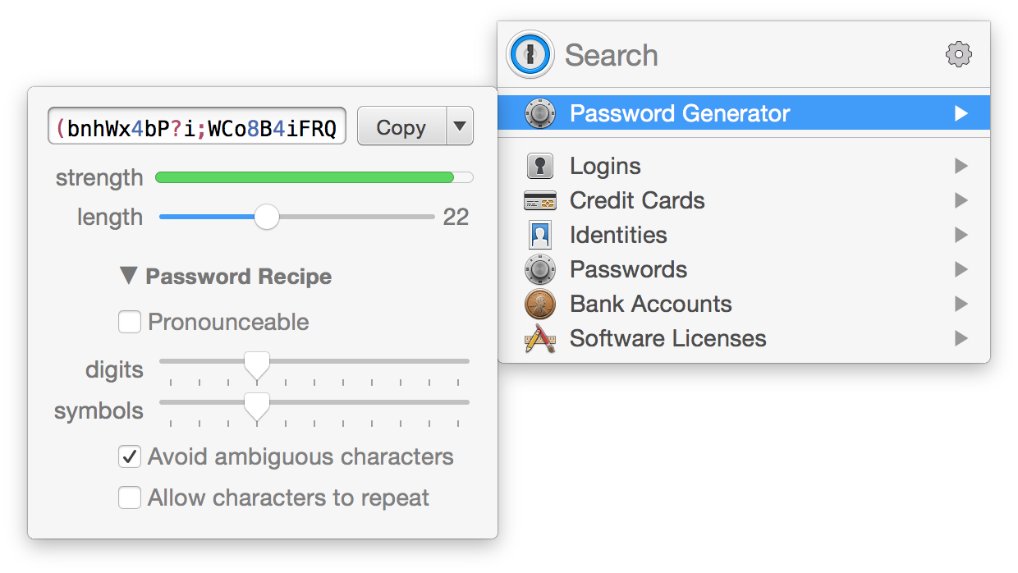Open settings via the gear icon

point(958,55)
